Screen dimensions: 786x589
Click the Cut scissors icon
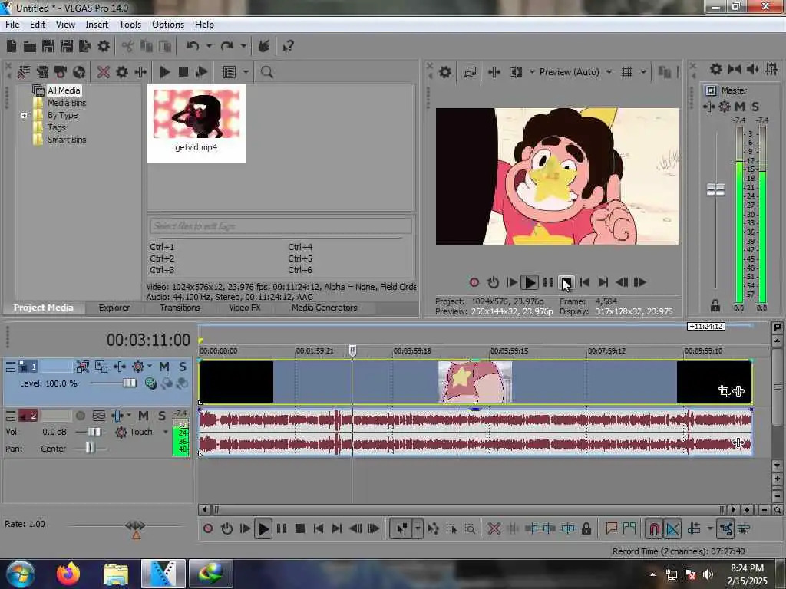pyautogui.click(x=128, y=47)
